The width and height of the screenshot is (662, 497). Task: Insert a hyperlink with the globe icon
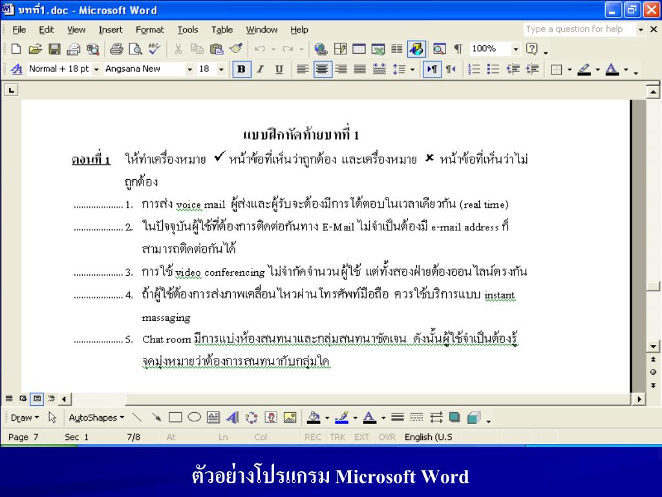click(x=321, y=49)
